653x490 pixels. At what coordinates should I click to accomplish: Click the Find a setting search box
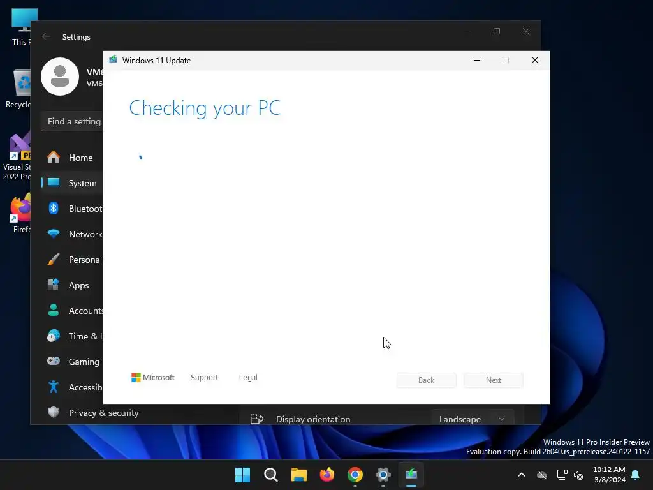73,121
